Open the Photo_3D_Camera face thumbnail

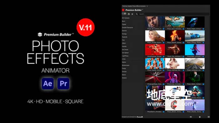155,22
